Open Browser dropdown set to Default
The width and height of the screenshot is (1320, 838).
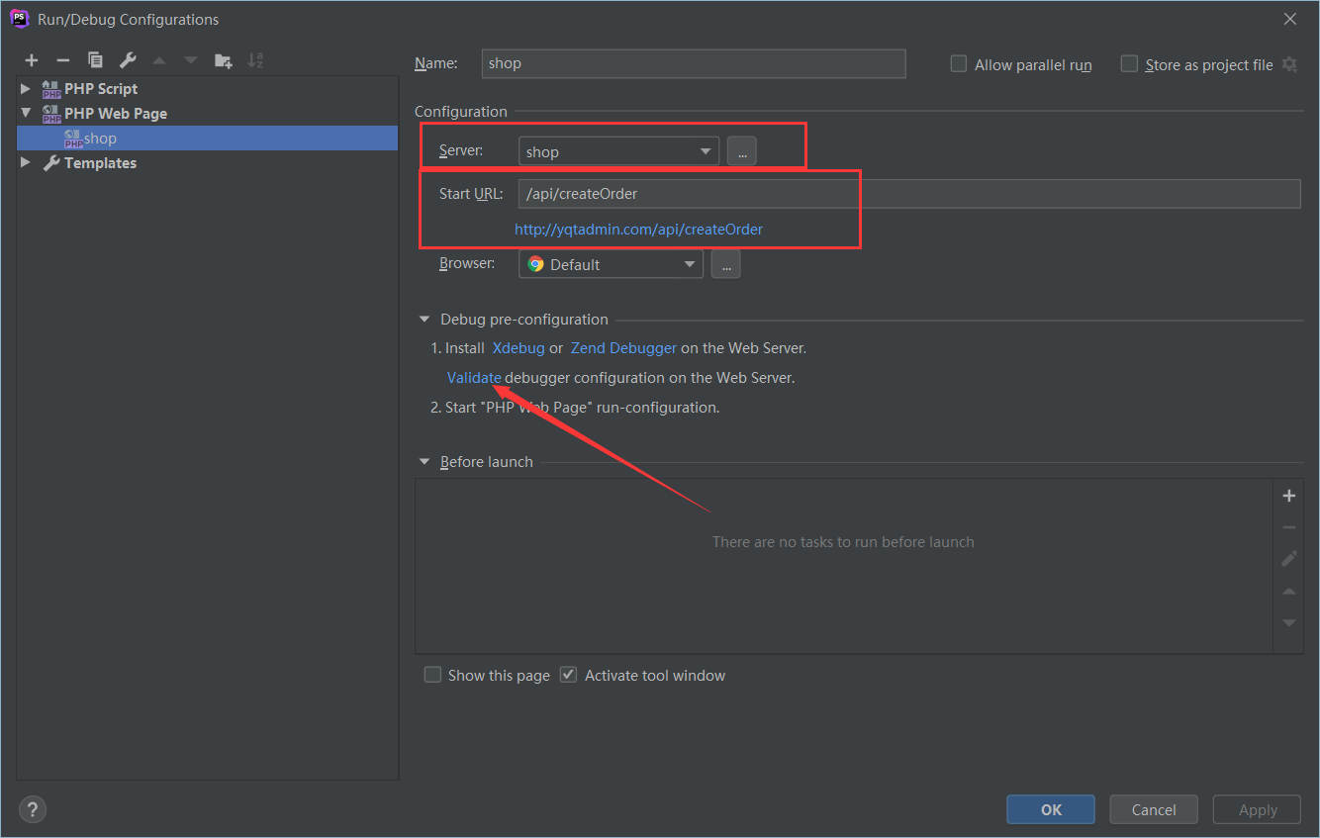point(611,264)
